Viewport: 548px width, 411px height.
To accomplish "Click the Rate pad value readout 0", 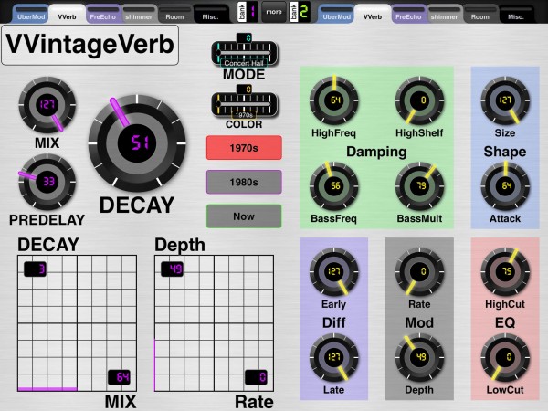I will pyautogui.click(x=256, y=377).
